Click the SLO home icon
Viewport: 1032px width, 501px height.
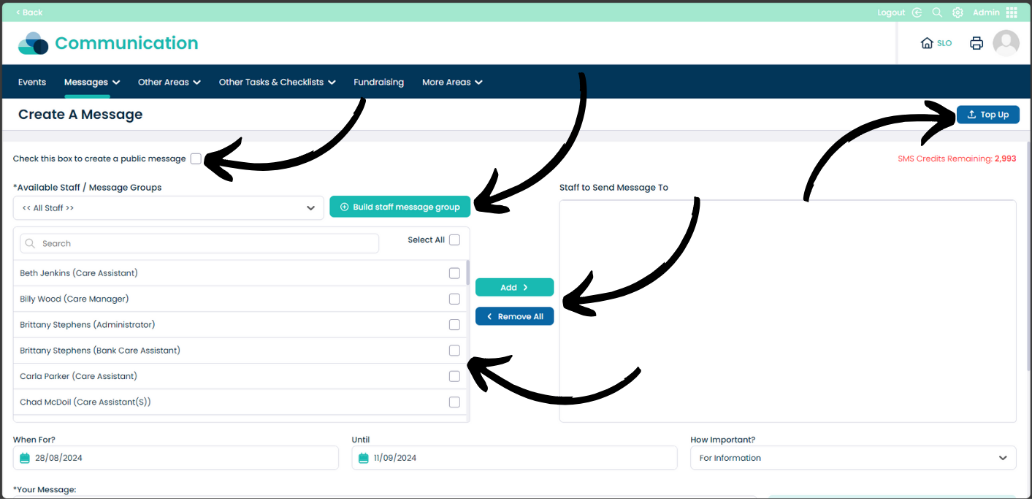[928, 43]
